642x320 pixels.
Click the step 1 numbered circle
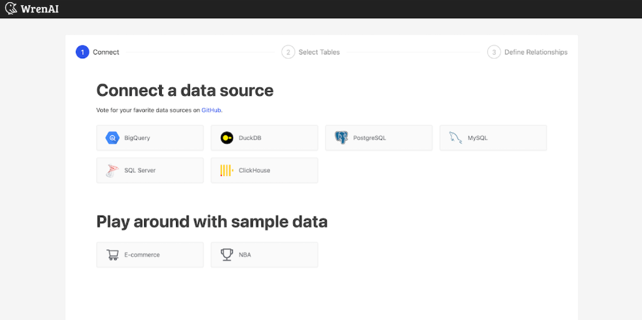coord(82,52)
